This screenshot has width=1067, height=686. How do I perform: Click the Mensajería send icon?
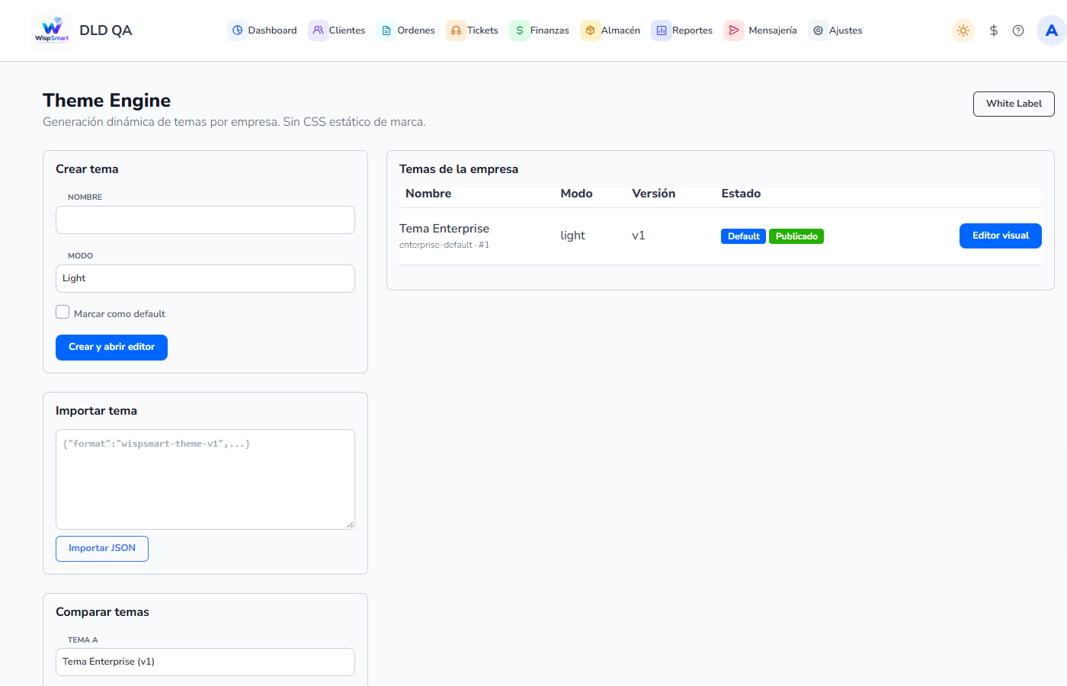(734, 30)
